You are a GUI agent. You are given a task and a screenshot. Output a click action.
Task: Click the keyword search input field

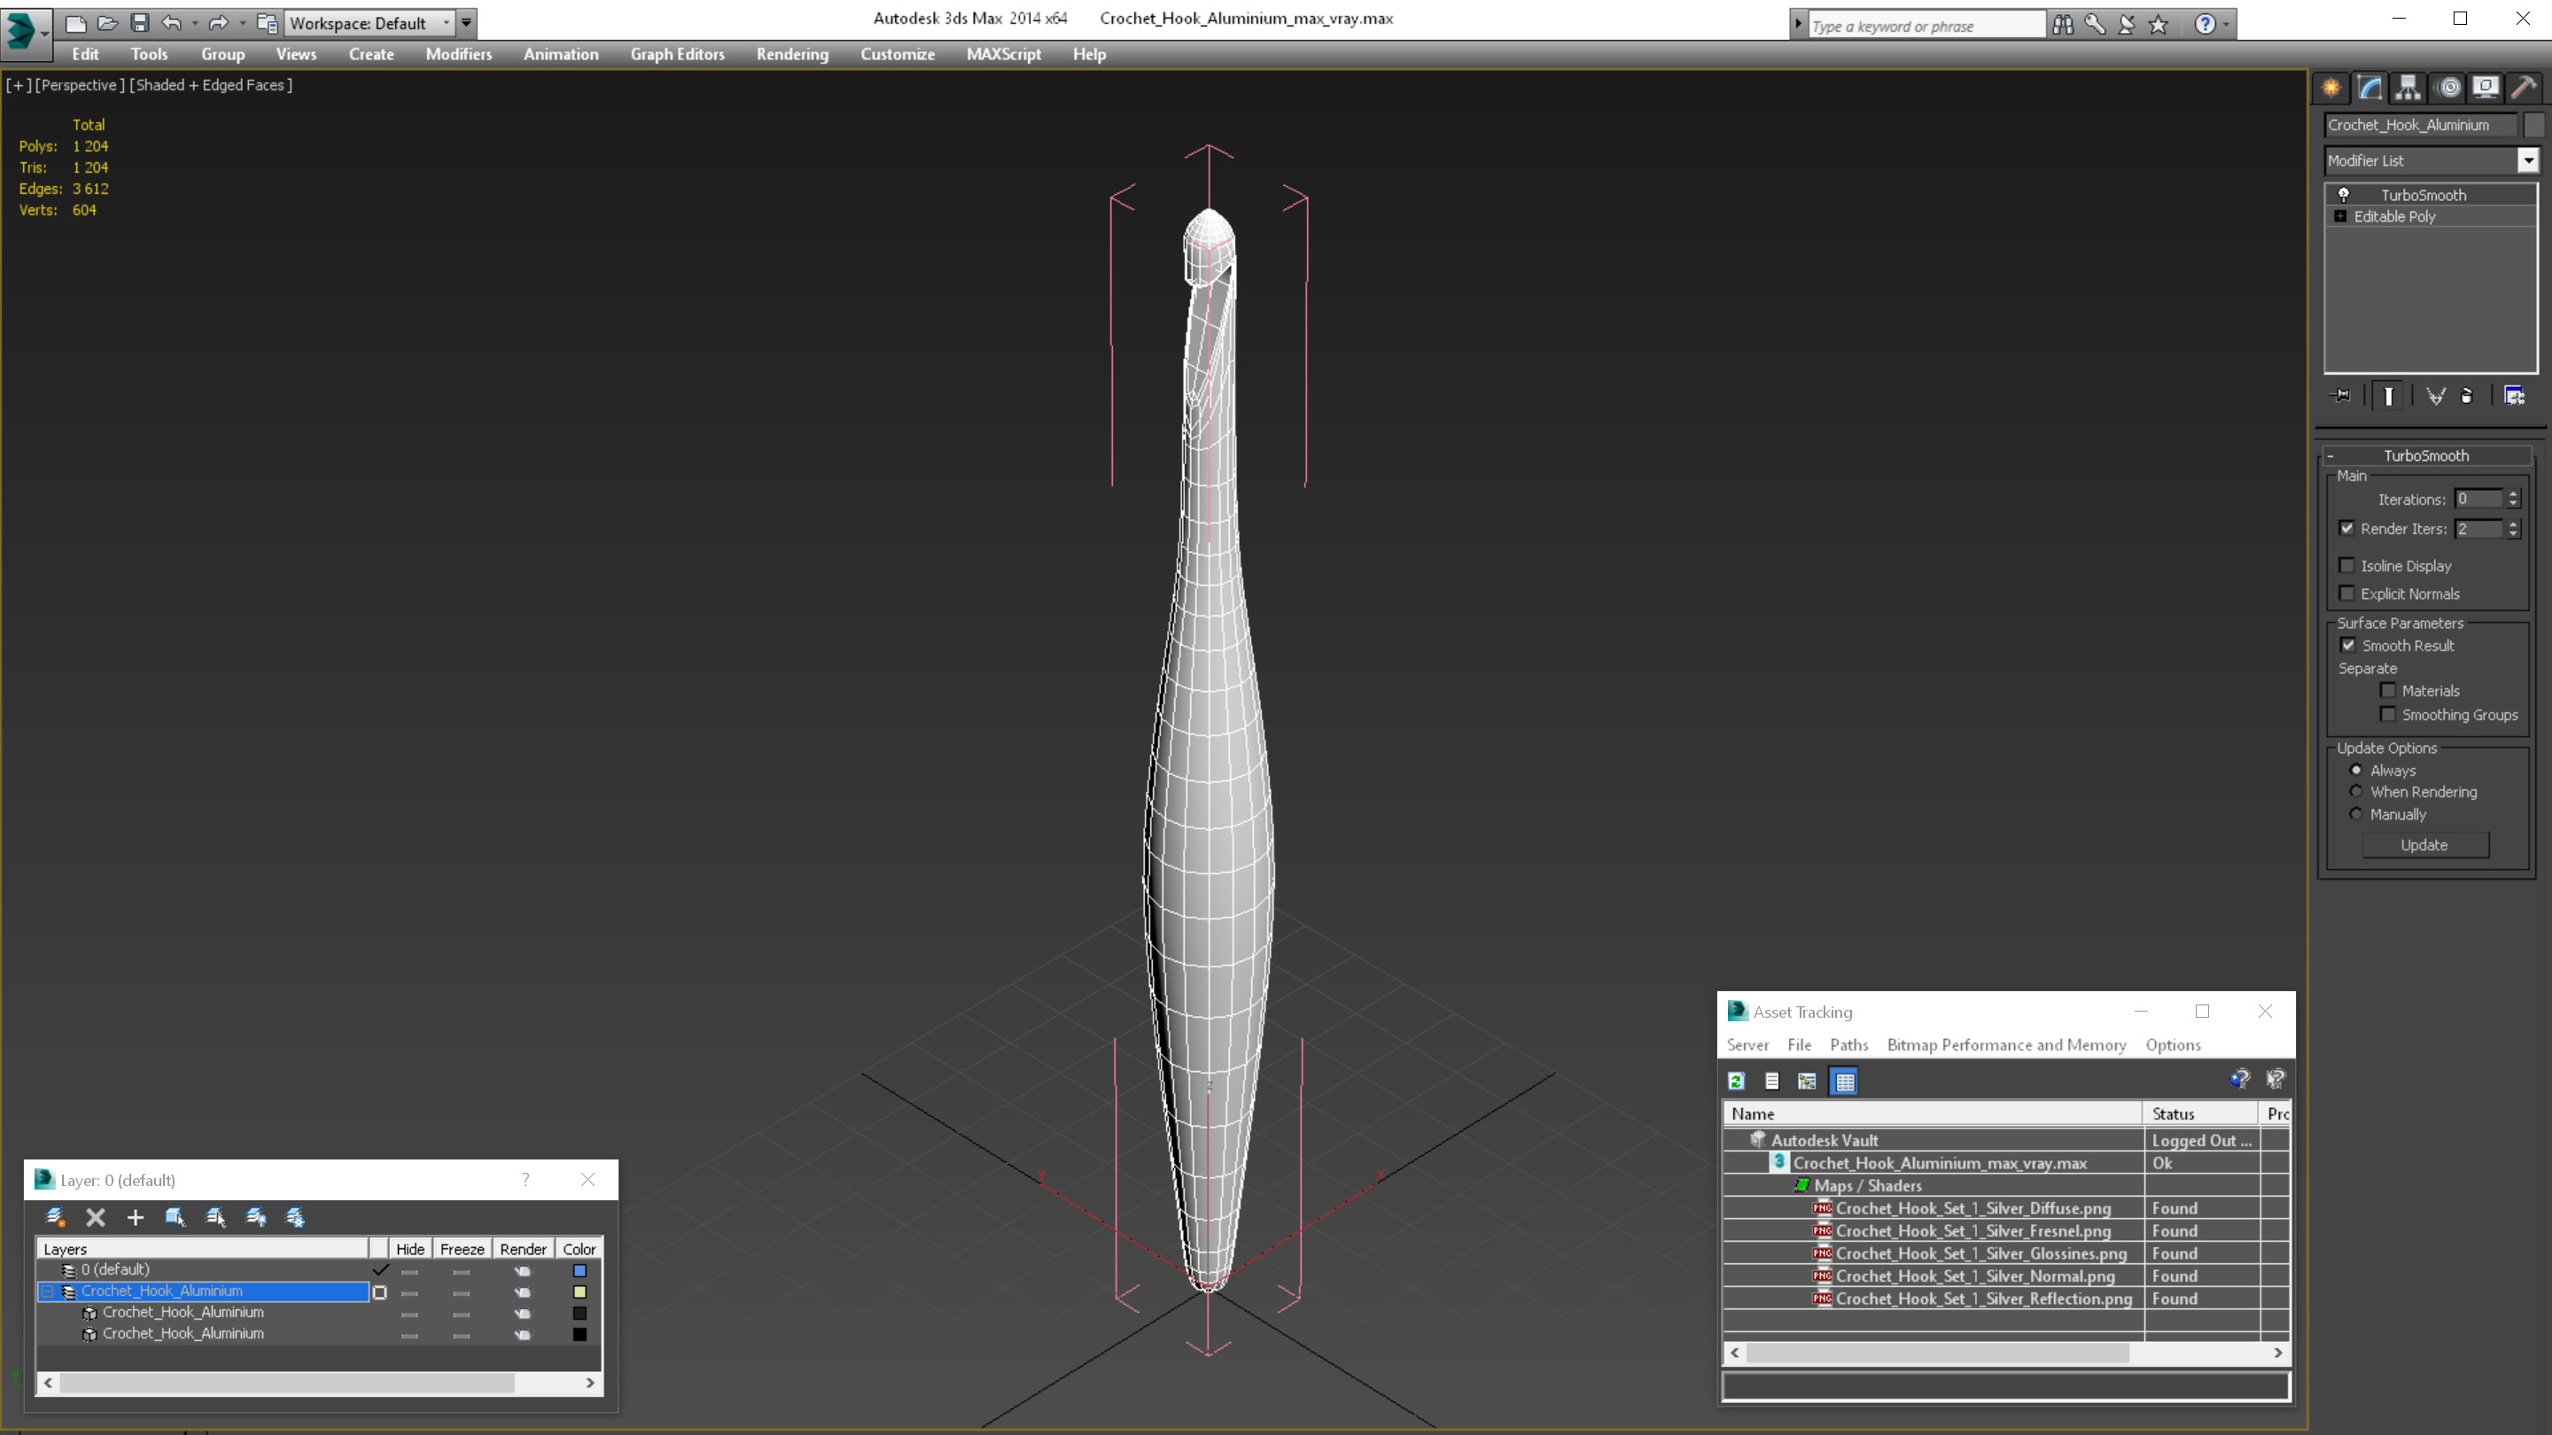coord(1926,26)
